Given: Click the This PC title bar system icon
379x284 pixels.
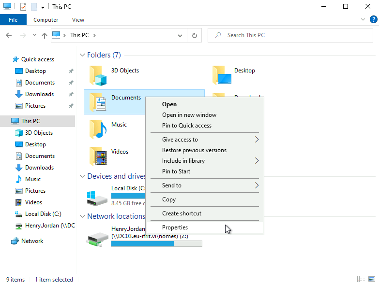Looking at the screenshot, I should [7, 6].
